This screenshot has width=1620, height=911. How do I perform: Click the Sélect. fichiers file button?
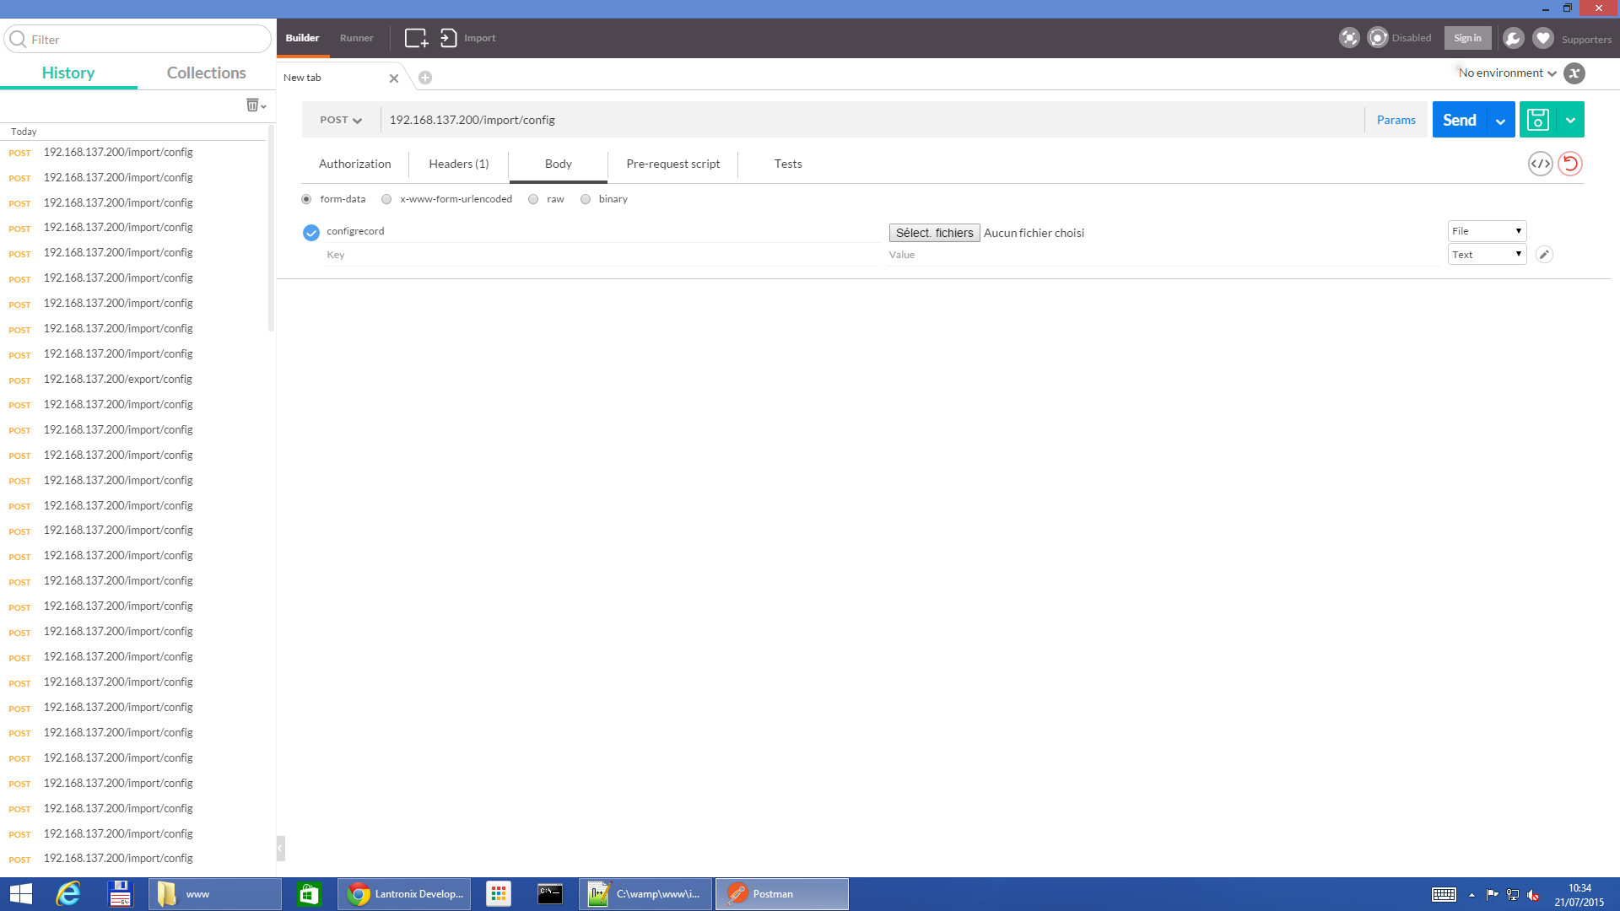[x=934, y=233]
